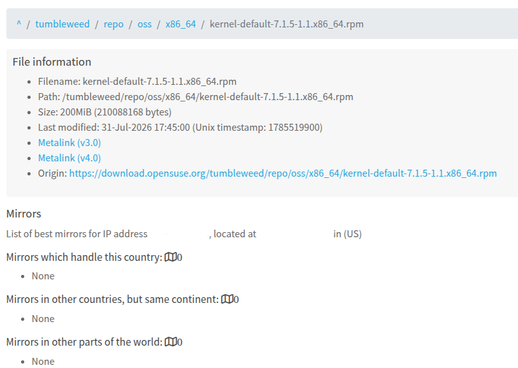Open the oss breadcrumb folder
Screen dimensions: 518x368
click(x=144, y=24)
